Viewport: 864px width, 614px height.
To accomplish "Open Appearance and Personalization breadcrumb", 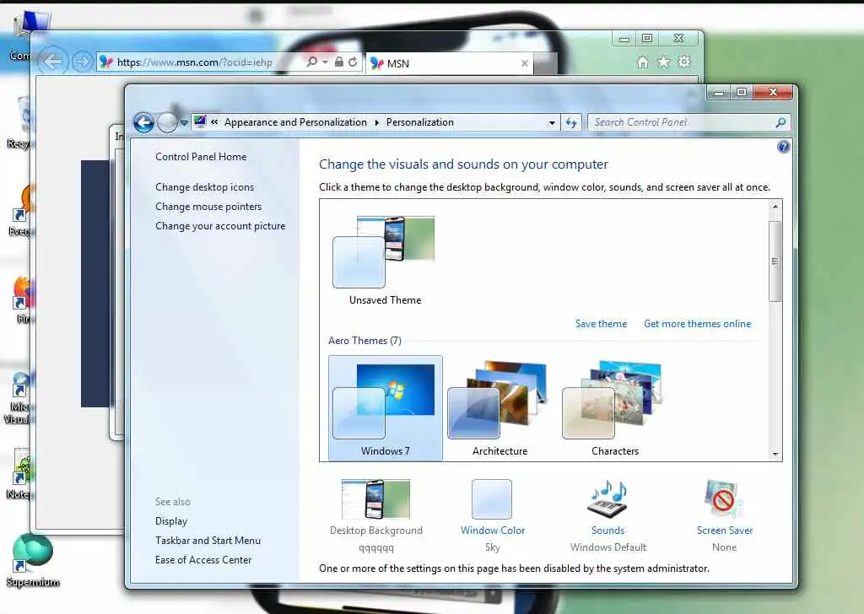I will (295, 122).
